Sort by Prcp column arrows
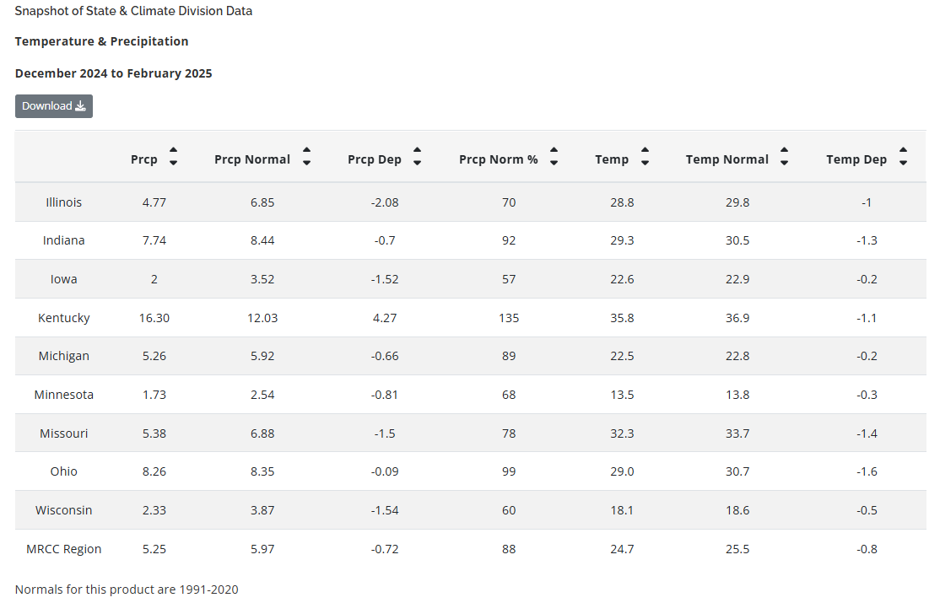 click(173, 157)
